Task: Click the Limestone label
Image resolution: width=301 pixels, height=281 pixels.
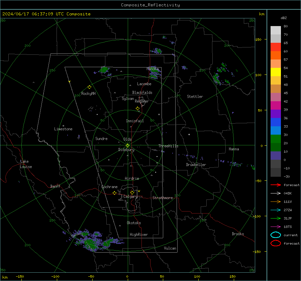Action: (63, 129)
